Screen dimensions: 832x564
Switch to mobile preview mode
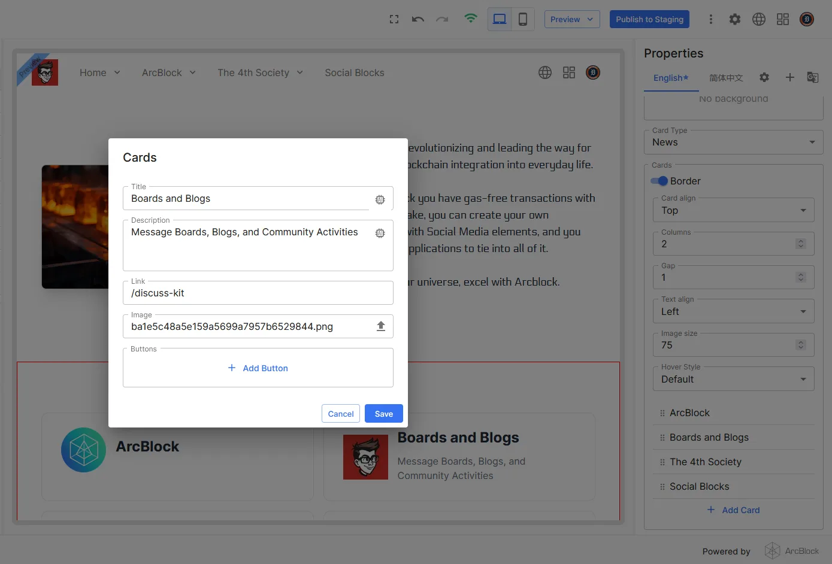(x=523, y=19)
